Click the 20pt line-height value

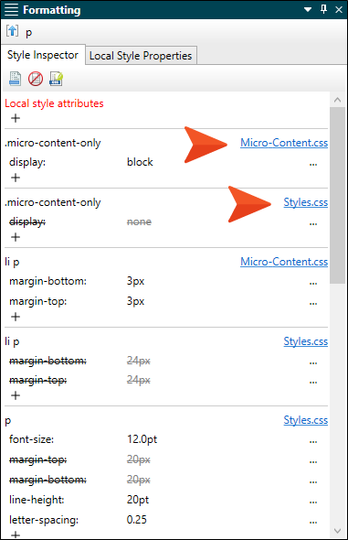pos(138,500)
